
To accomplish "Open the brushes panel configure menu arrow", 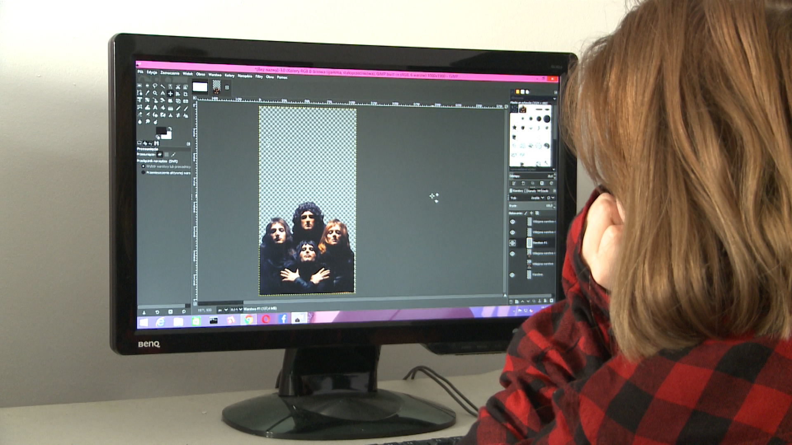I will point(555,92).
